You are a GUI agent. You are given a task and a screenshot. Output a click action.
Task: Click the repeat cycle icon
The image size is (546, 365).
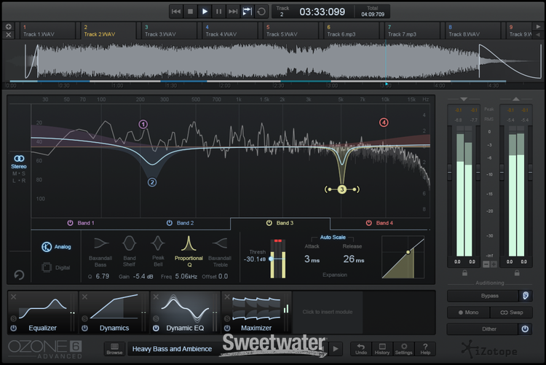pyautogui.click(x=261, y=12)
